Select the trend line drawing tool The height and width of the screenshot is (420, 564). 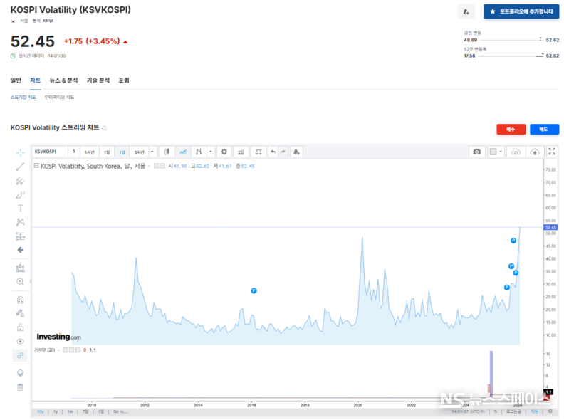(x=20, y=167)
